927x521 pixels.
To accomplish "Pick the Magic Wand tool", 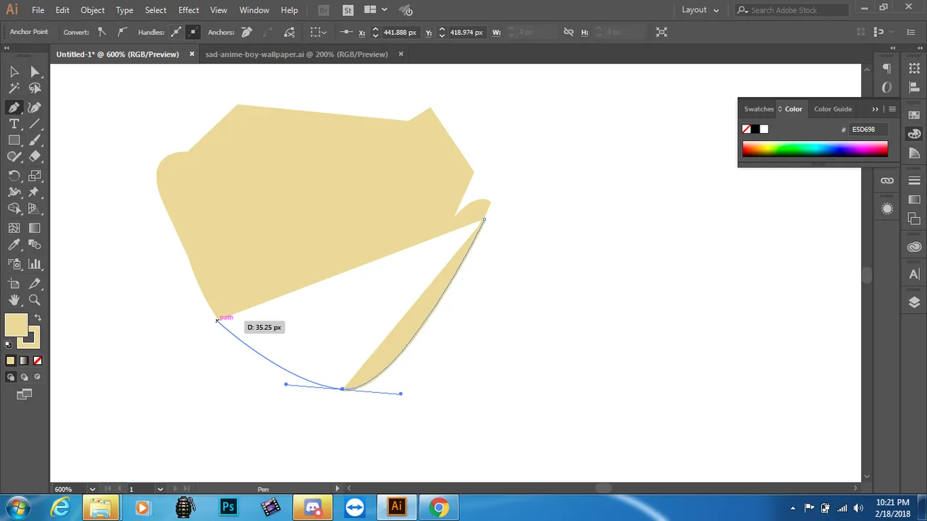I will click(x=14, y=88).
